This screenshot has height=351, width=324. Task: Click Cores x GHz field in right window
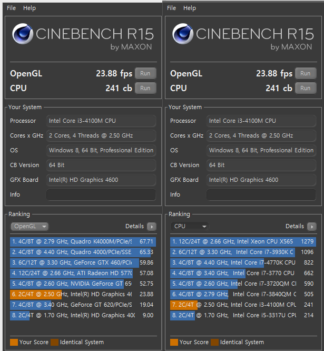pos(261,135)
